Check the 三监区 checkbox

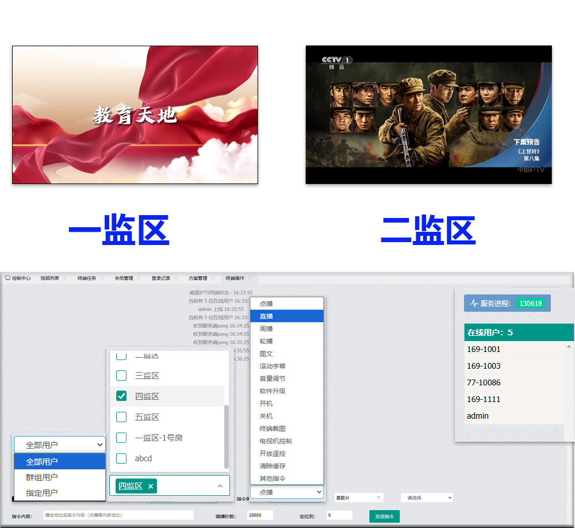click(121, 376)
